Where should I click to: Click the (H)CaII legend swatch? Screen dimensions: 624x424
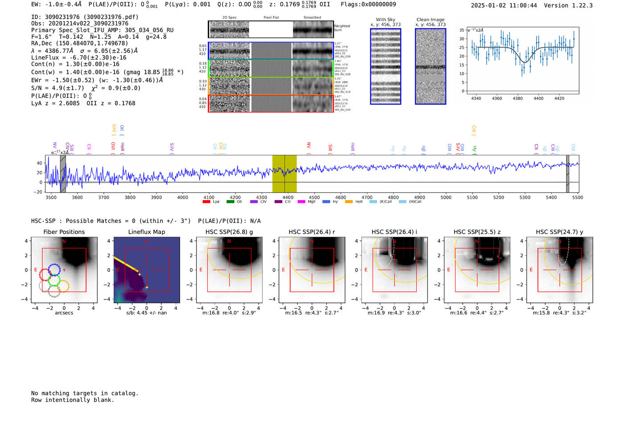(x=402, y=202)
